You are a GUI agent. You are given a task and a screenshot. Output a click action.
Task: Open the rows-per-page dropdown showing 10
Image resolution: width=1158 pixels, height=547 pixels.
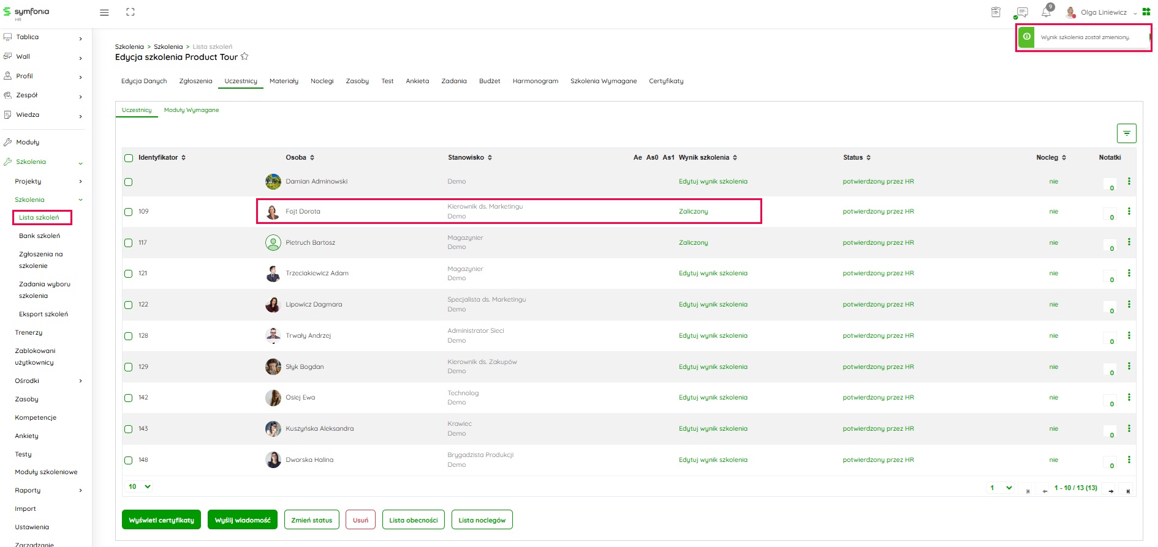140,486
